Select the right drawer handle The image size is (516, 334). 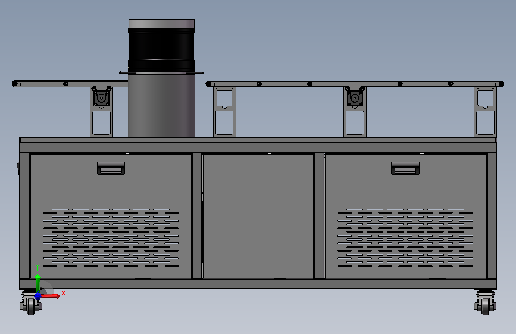[405, 168]
